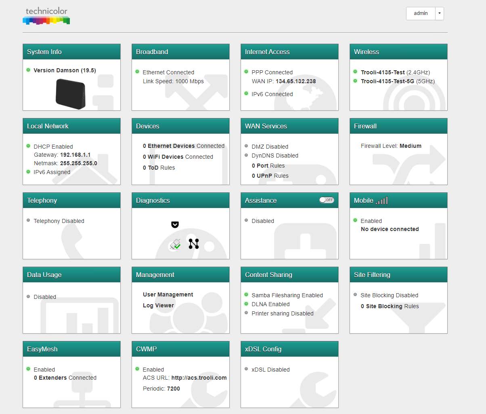Toggle the Assistance OFF switch
This screenshot has height=414, width=486.
[327, 200]
